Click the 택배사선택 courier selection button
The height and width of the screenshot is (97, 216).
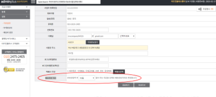[119, 71]
